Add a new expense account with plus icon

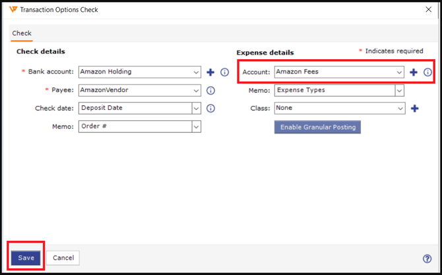tap(414, 72)
